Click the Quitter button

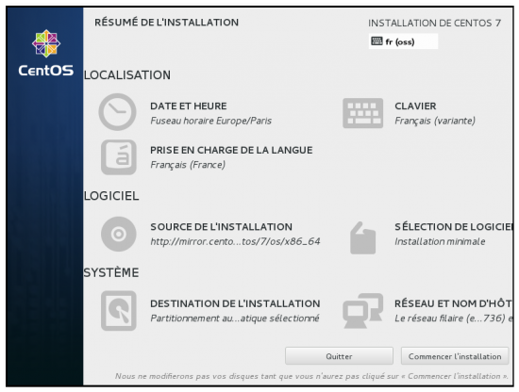(x=339, y=356)
